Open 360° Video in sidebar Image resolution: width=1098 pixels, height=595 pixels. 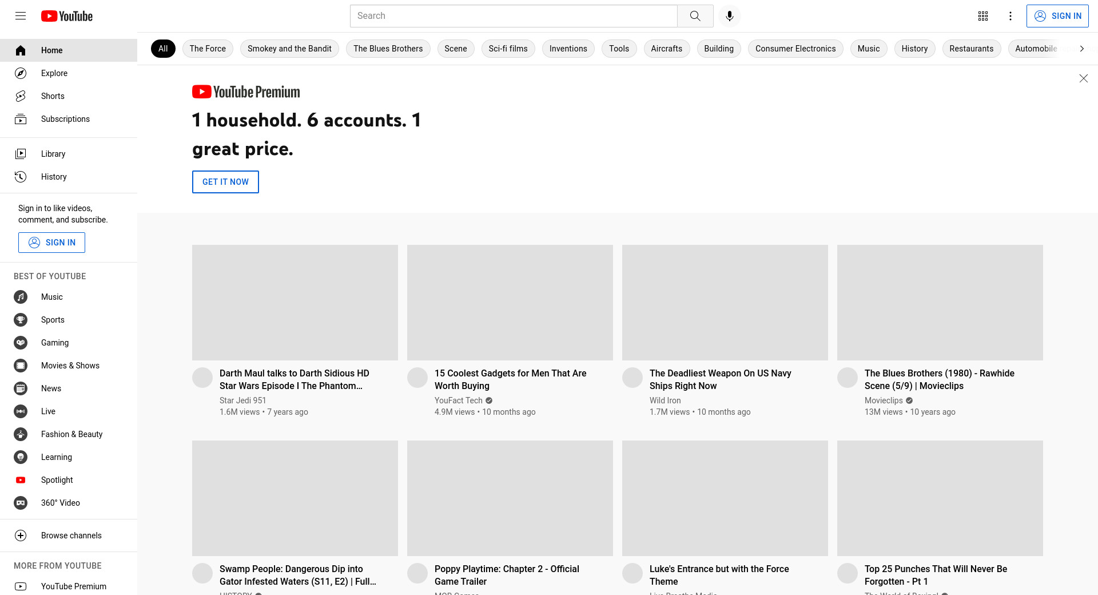click(x=69, y=503)
